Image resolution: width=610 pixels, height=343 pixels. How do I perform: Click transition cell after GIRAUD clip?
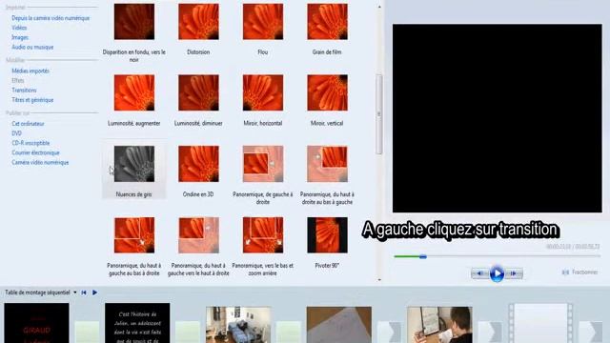[x=87, y=333]
